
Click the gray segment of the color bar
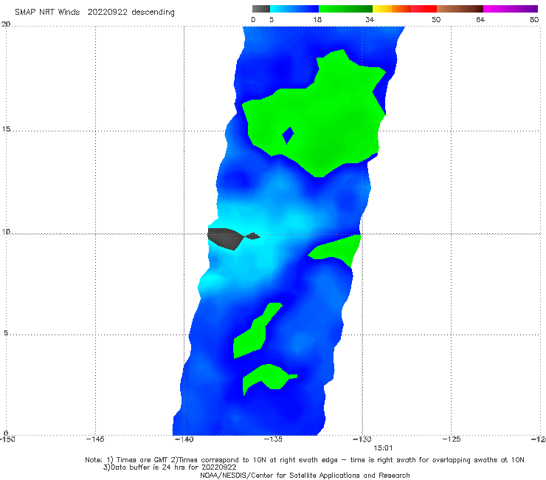click(261, 9)
